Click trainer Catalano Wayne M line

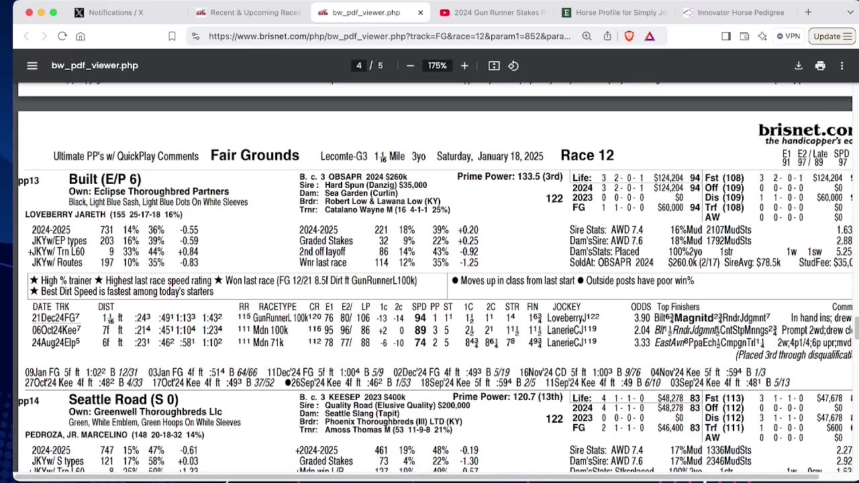374,210
